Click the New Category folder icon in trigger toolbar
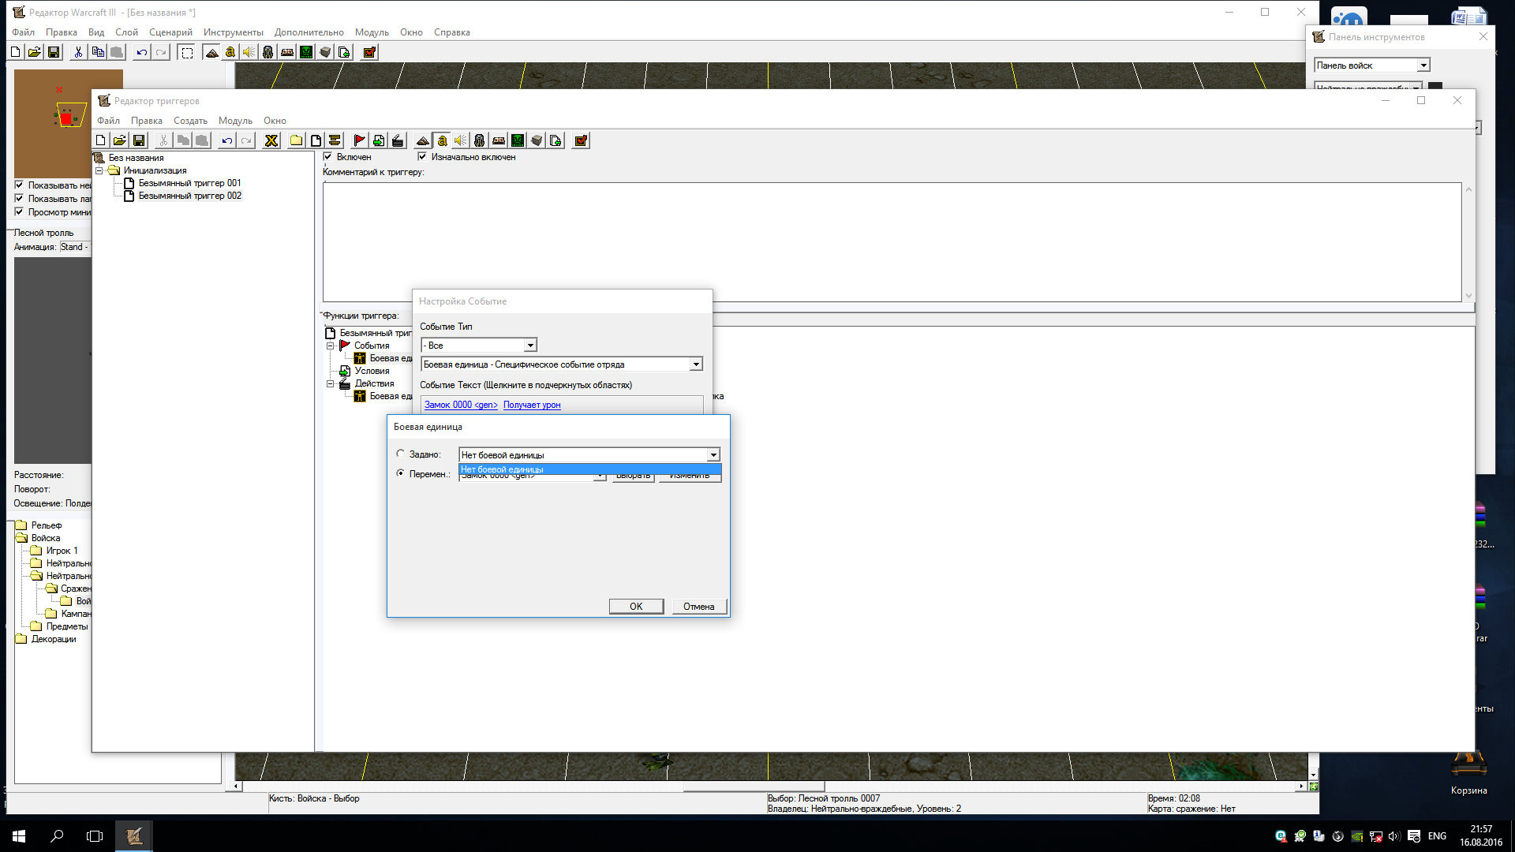The image size is (1515, 852). [296, 140]
